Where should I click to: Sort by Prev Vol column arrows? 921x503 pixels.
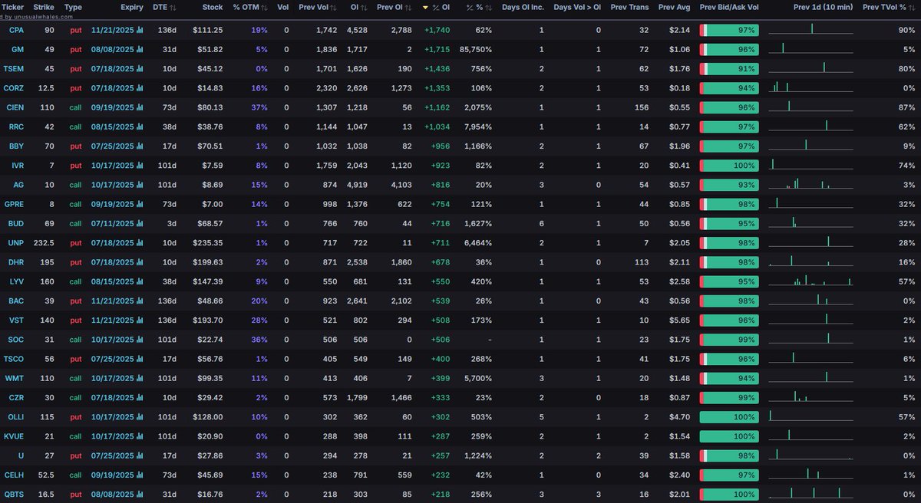335,8
